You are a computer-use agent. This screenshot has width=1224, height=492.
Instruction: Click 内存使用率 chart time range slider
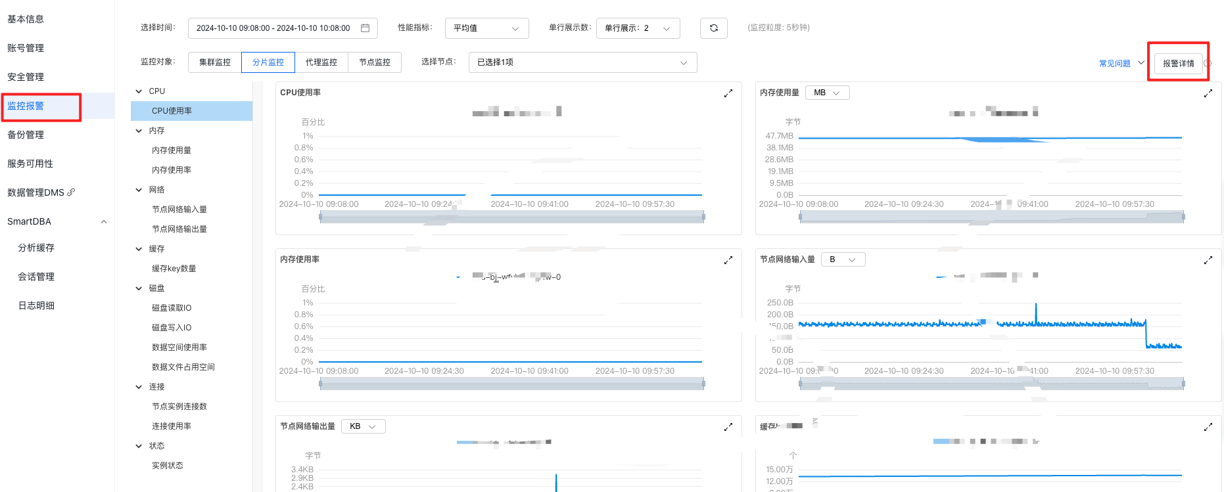[x=512, y=384]
